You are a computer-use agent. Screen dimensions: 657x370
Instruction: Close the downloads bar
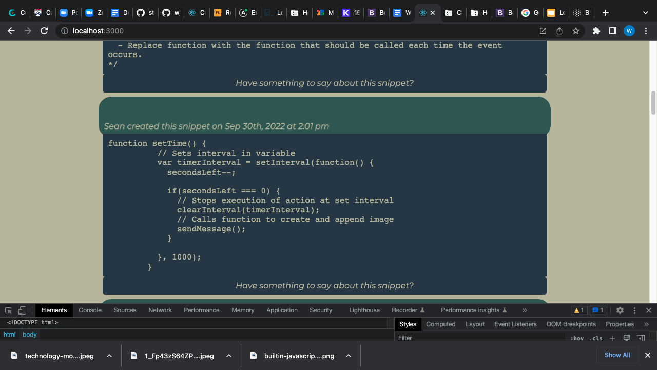click(648, 355)
